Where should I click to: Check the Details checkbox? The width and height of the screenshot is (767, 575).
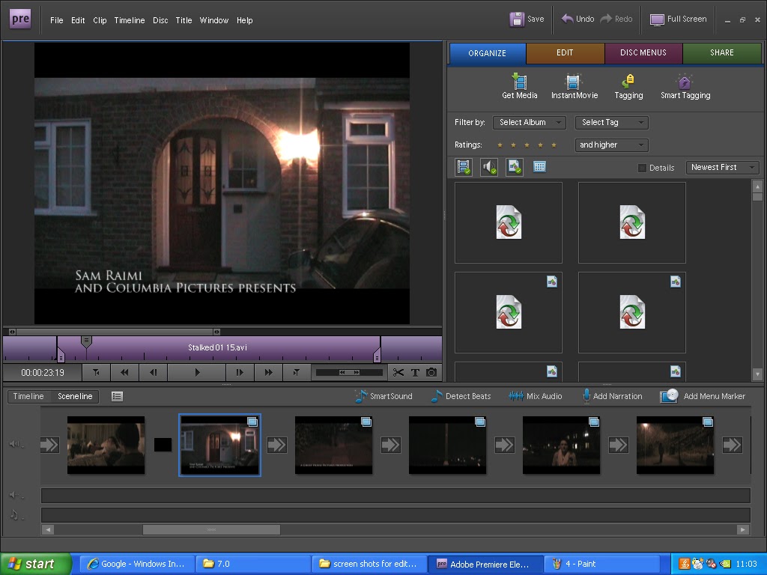pos(642,168)
